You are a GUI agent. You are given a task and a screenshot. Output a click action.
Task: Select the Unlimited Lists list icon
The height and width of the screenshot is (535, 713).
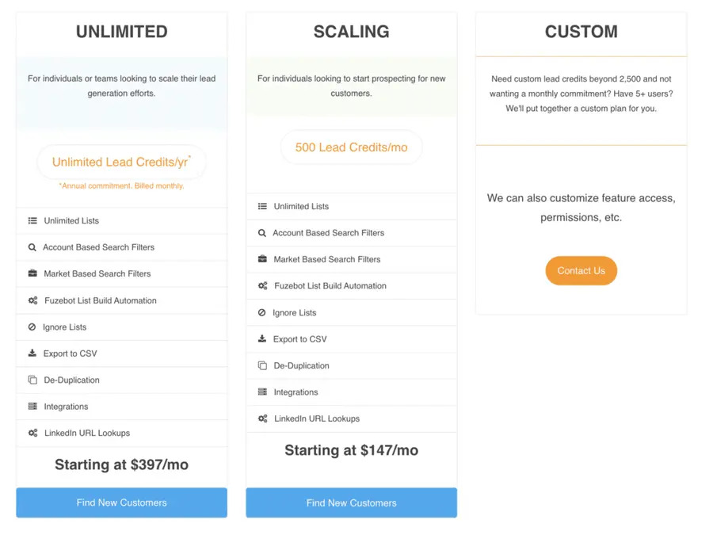(x=32, y=220)
